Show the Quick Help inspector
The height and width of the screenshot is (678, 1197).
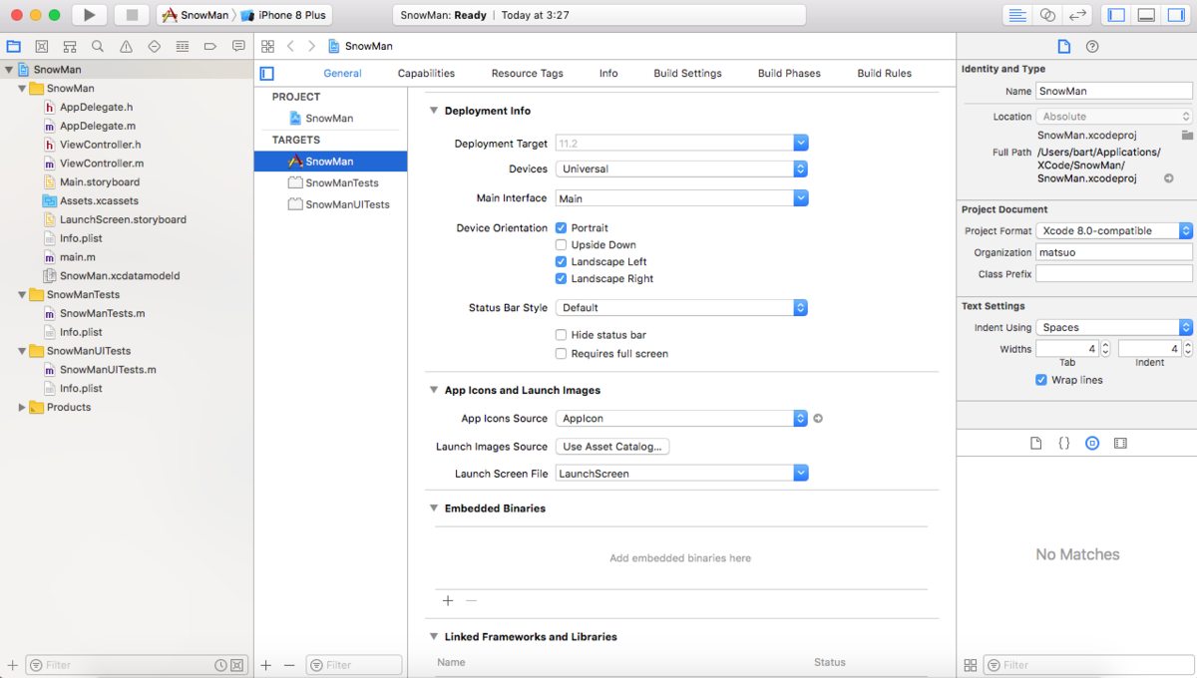coord(1092,46)
